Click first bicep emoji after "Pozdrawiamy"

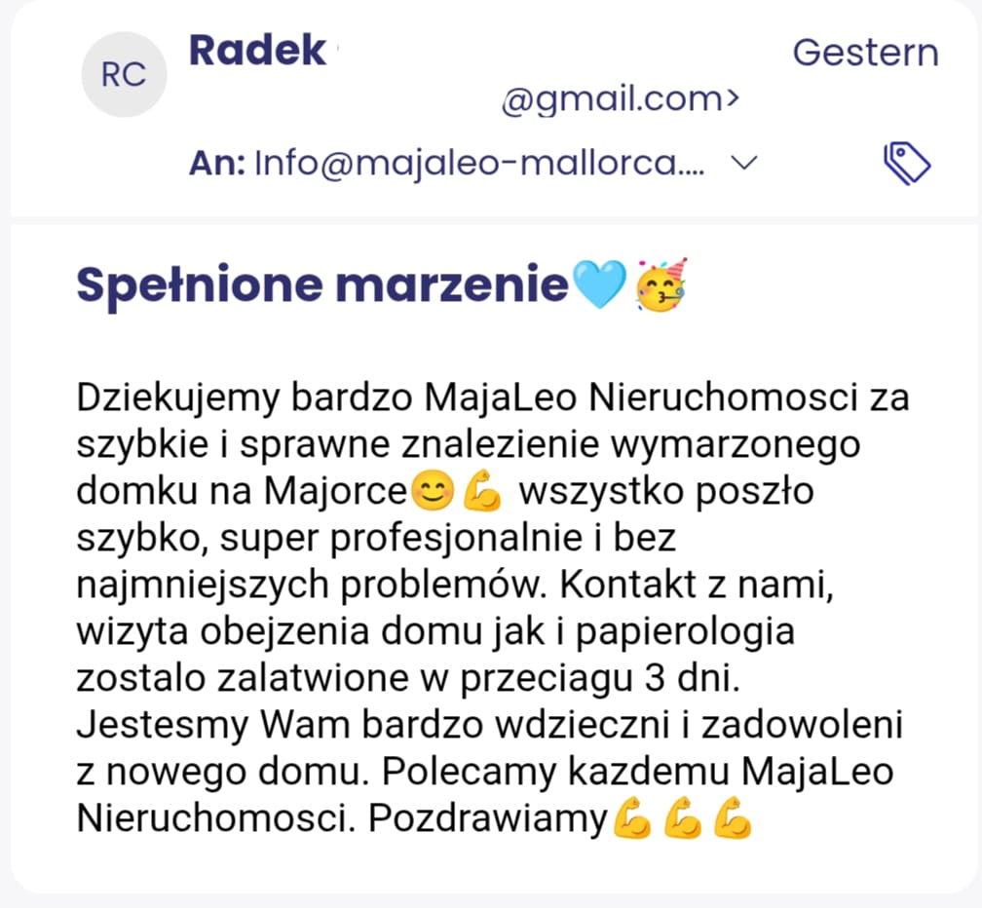coord(632,820)
